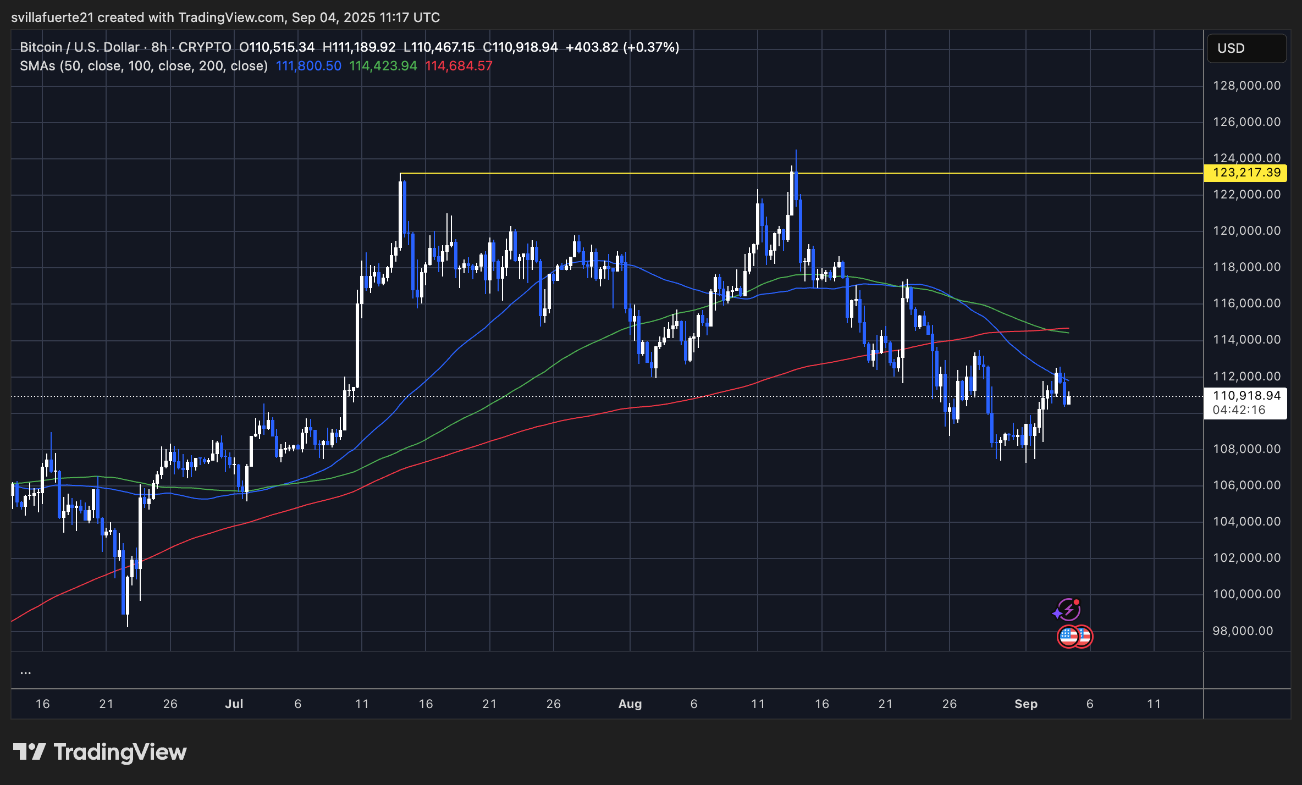Select the red SMA 200 value 114,684.57
Screen dimensions: 1302x785
(459, 65)
